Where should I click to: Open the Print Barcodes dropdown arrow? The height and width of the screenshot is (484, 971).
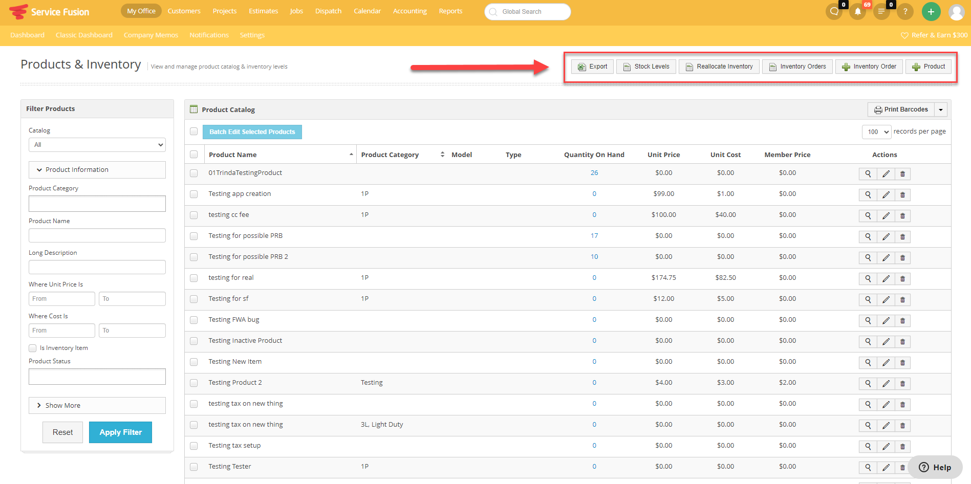pos(941,110)
